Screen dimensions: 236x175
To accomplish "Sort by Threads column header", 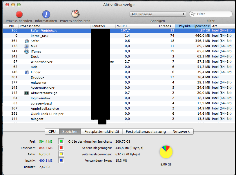I will [x=153, y=26].
